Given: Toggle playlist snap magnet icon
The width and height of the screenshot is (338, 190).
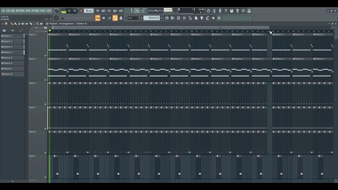Looking at the screenshot, I should coord(6,24).
